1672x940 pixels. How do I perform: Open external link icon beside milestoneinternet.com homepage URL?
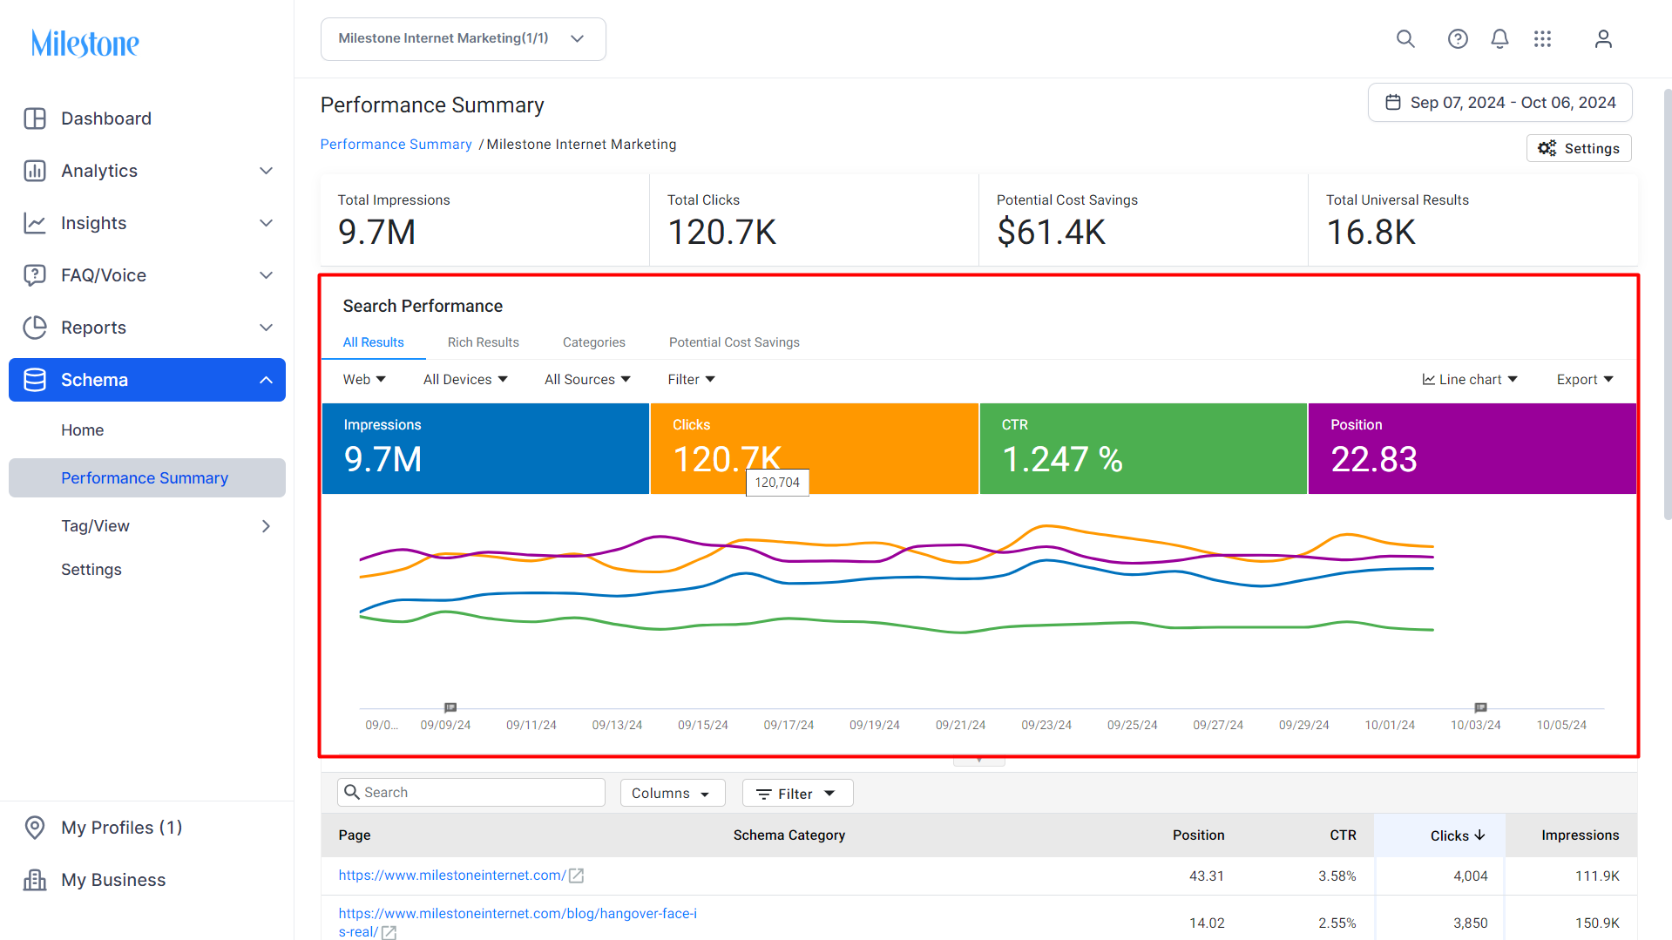pos(576,876)
